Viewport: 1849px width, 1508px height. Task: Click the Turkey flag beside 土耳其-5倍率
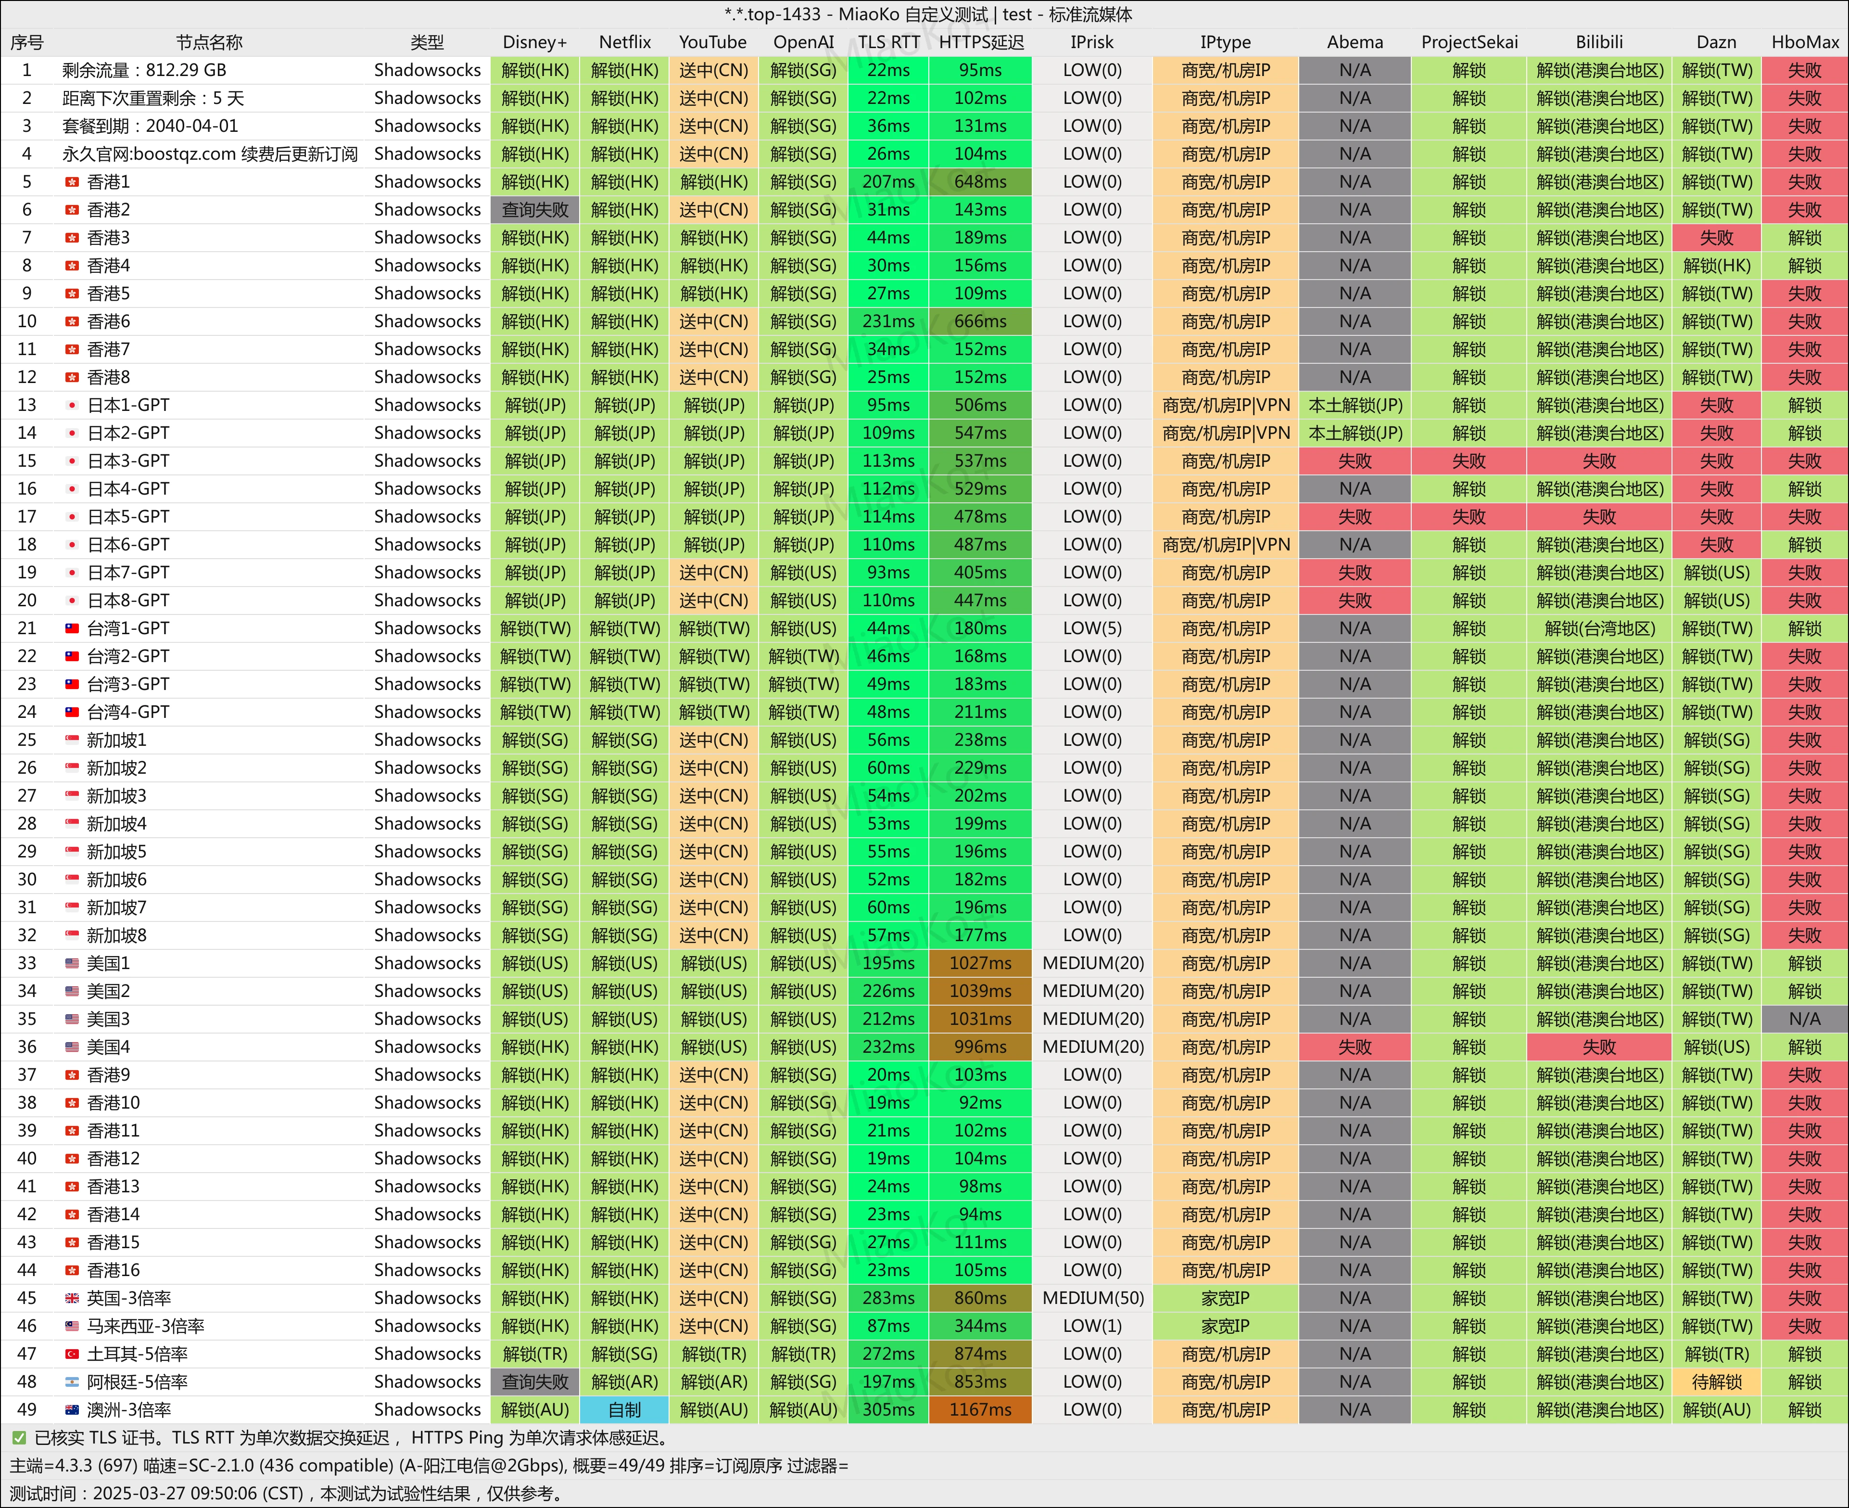72,1354
